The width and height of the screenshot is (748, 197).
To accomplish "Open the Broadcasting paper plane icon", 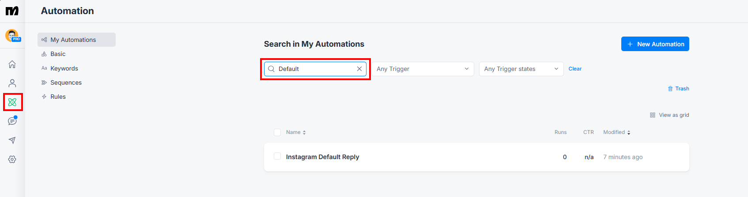I will pos(12,140).
